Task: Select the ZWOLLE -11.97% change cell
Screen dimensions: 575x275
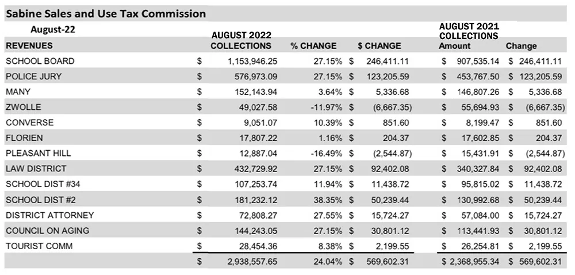Action: point(326,108)
